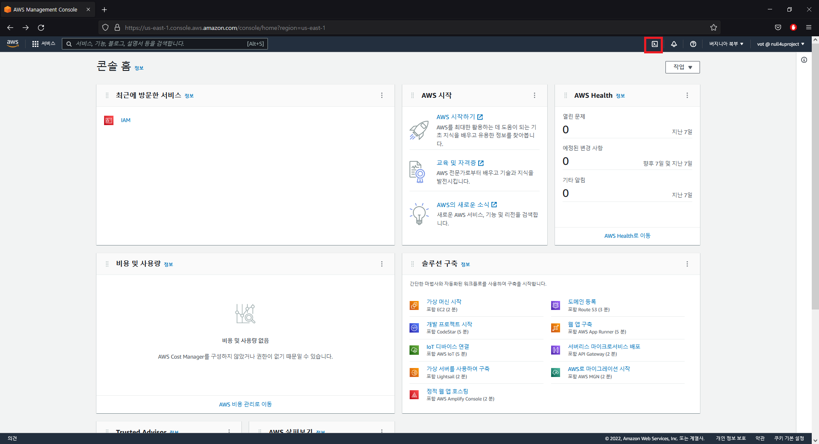The height and width of the screenshot is (444, 819).
Task: Open the AWS 시작하기 link
Action: point(459,117)
